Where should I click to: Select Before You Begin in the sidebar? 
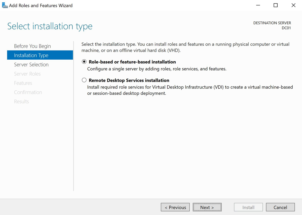pos(32,46)
